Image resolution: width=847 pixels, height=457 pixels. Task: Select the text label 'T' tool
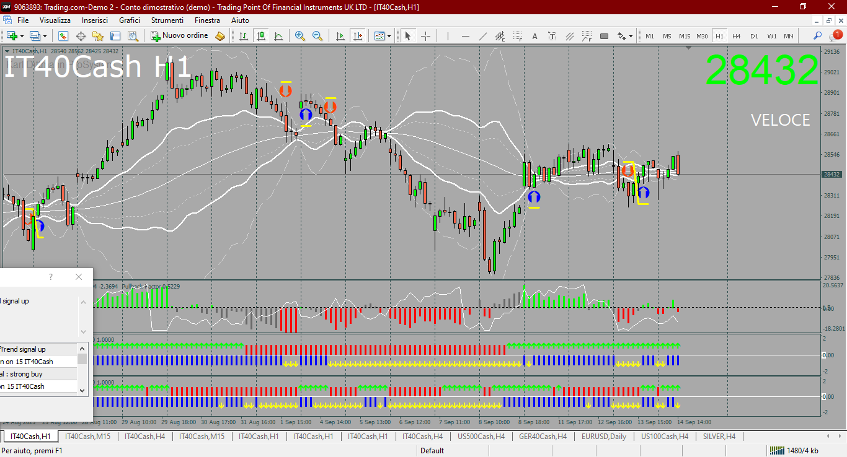[552, 36]
